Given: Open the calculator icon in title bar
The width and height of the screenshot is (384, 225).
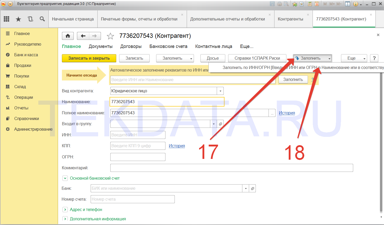Looking at the screenshot, I should [310, 4].
